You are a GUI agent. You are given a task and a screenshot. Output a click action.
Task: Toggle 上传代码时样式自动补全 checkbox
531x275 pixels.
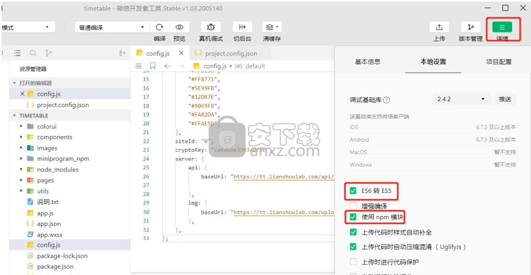tap(353, 232)
